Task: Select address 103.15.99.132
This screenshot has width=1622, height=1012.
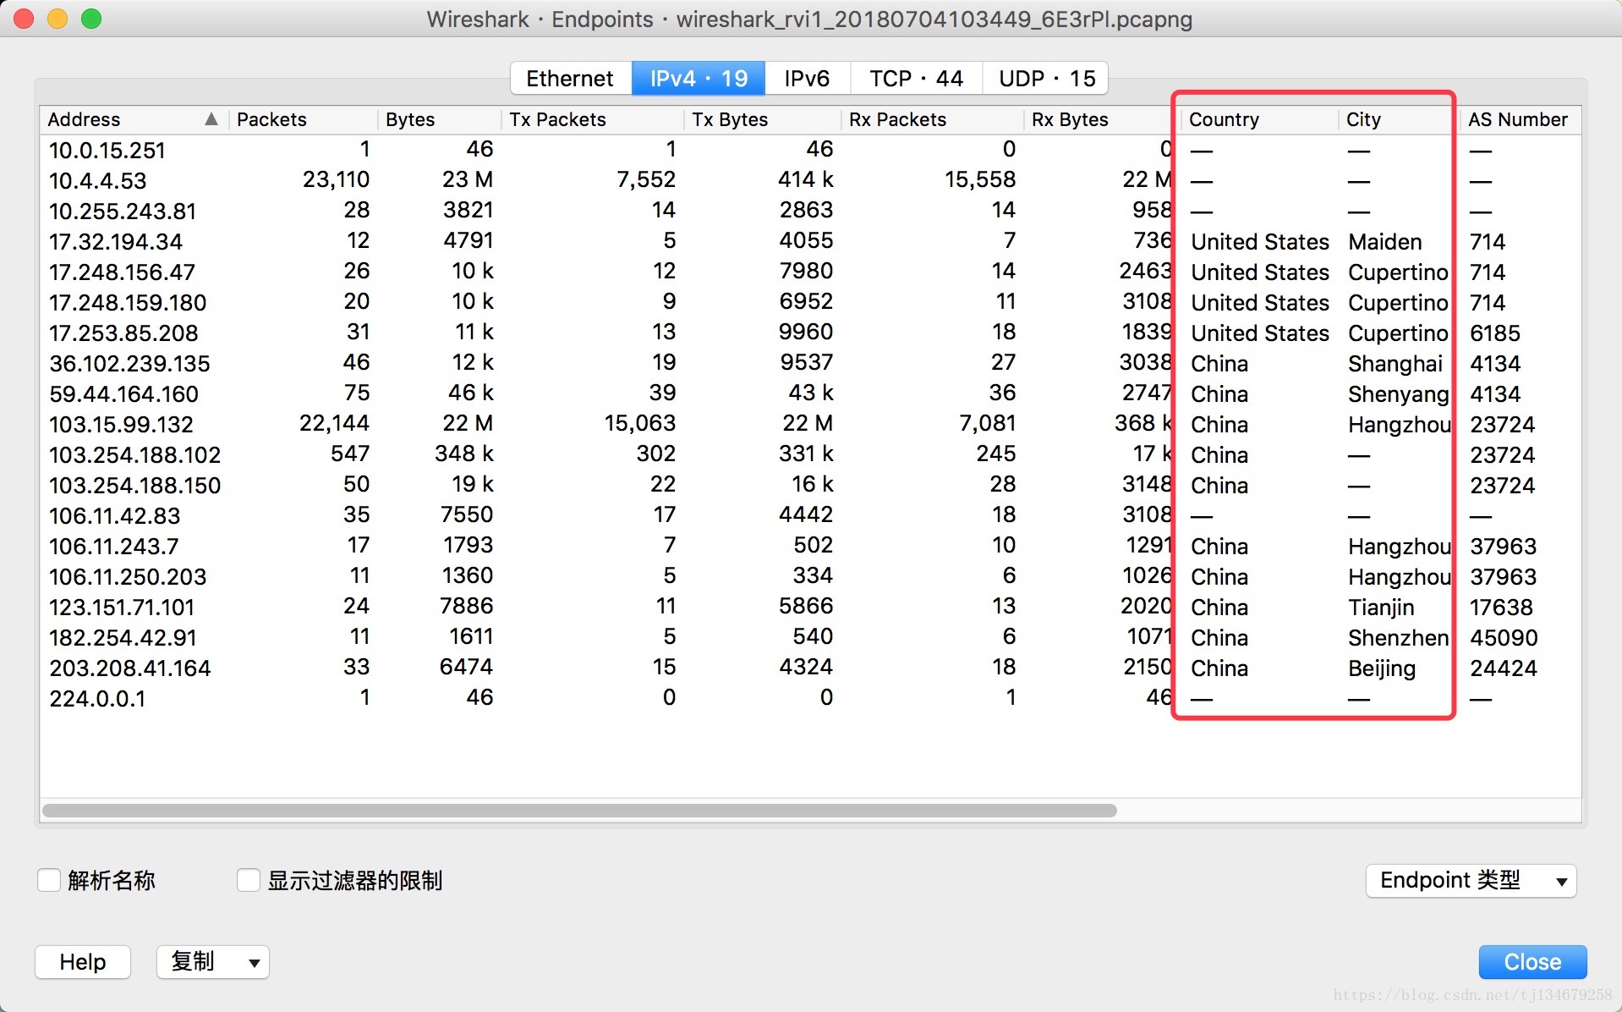Action: [x=121, y=424]
